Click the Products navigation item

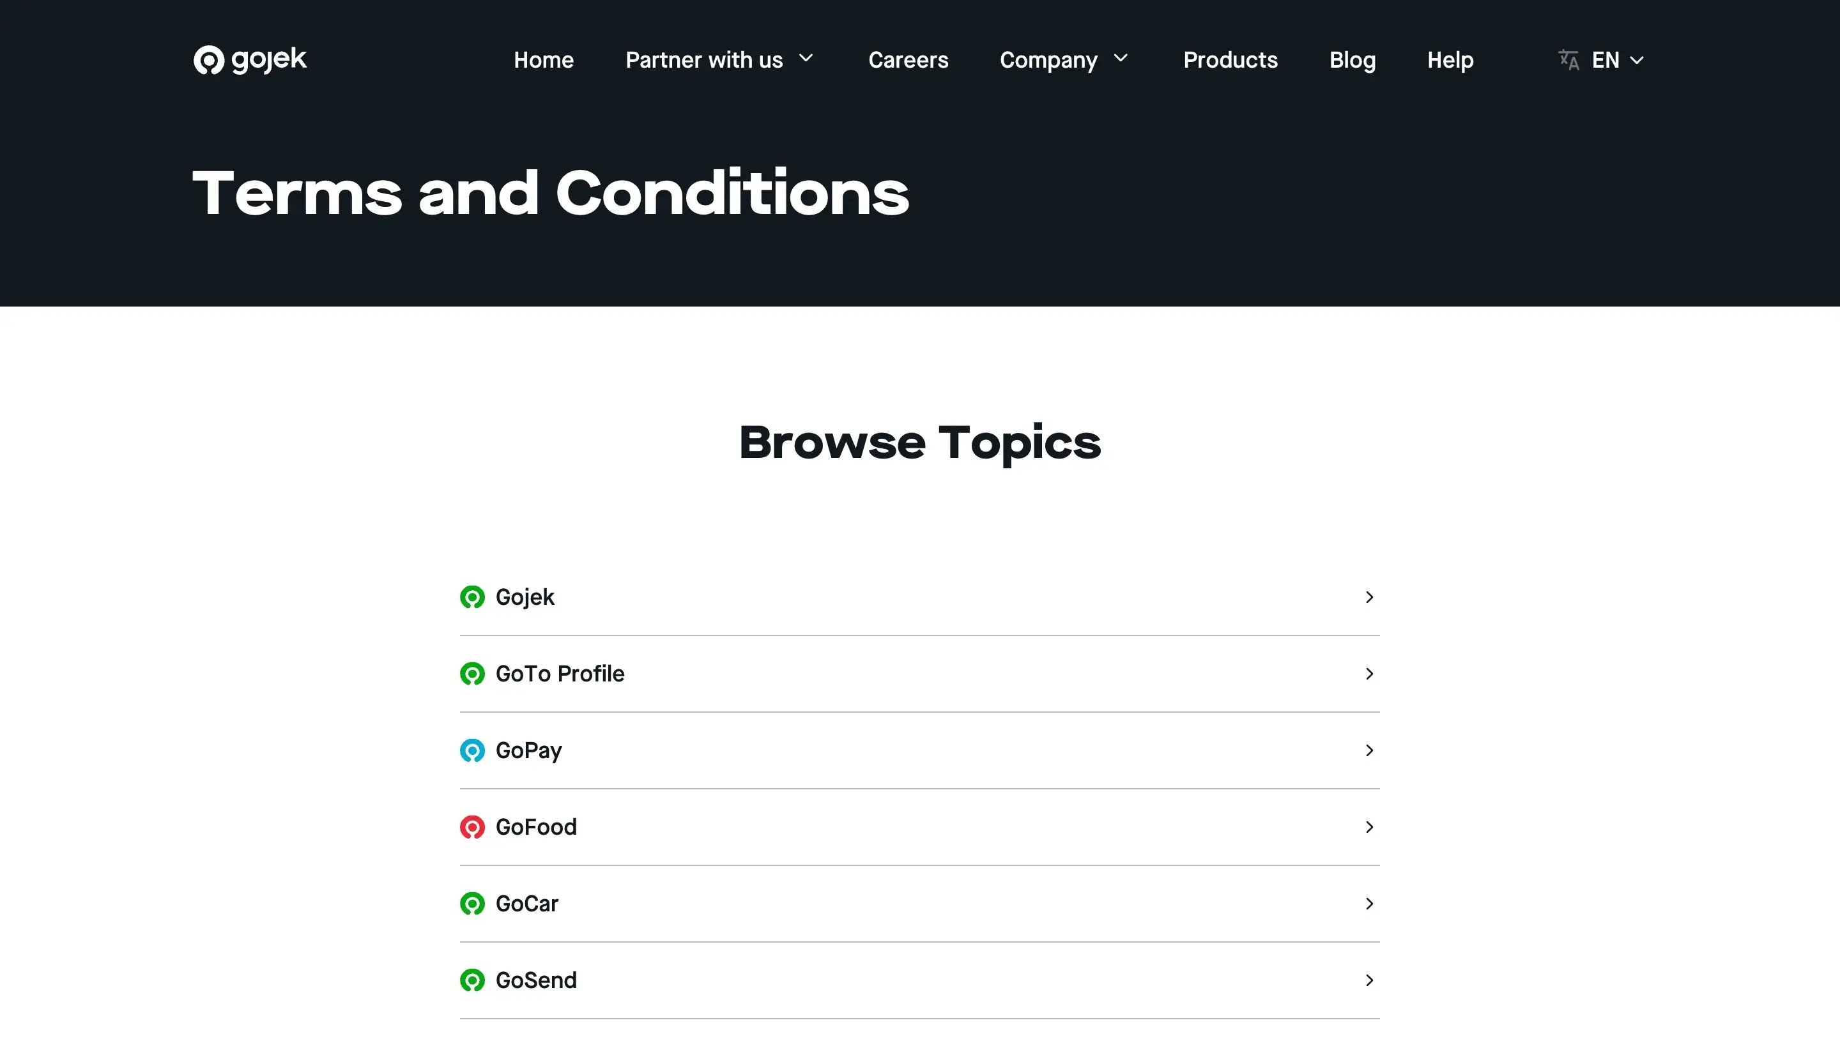point(1231,59)
